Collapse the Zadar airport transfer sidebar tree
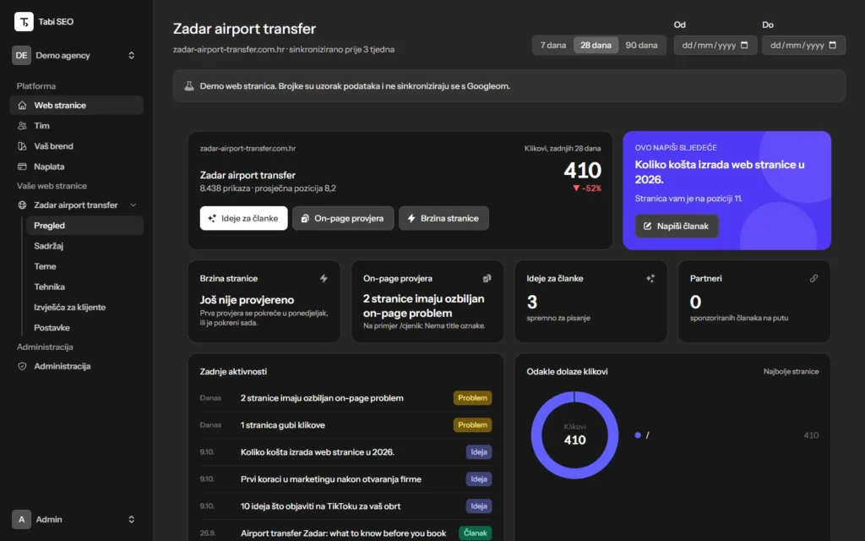The image size is (865, 541). click(133, 205)
